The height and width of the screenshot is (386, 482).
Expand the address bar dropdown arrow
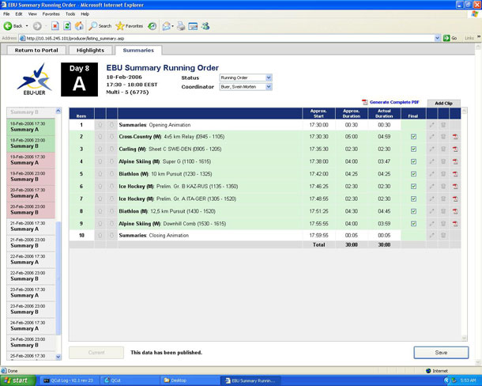[x=438, y=38]
